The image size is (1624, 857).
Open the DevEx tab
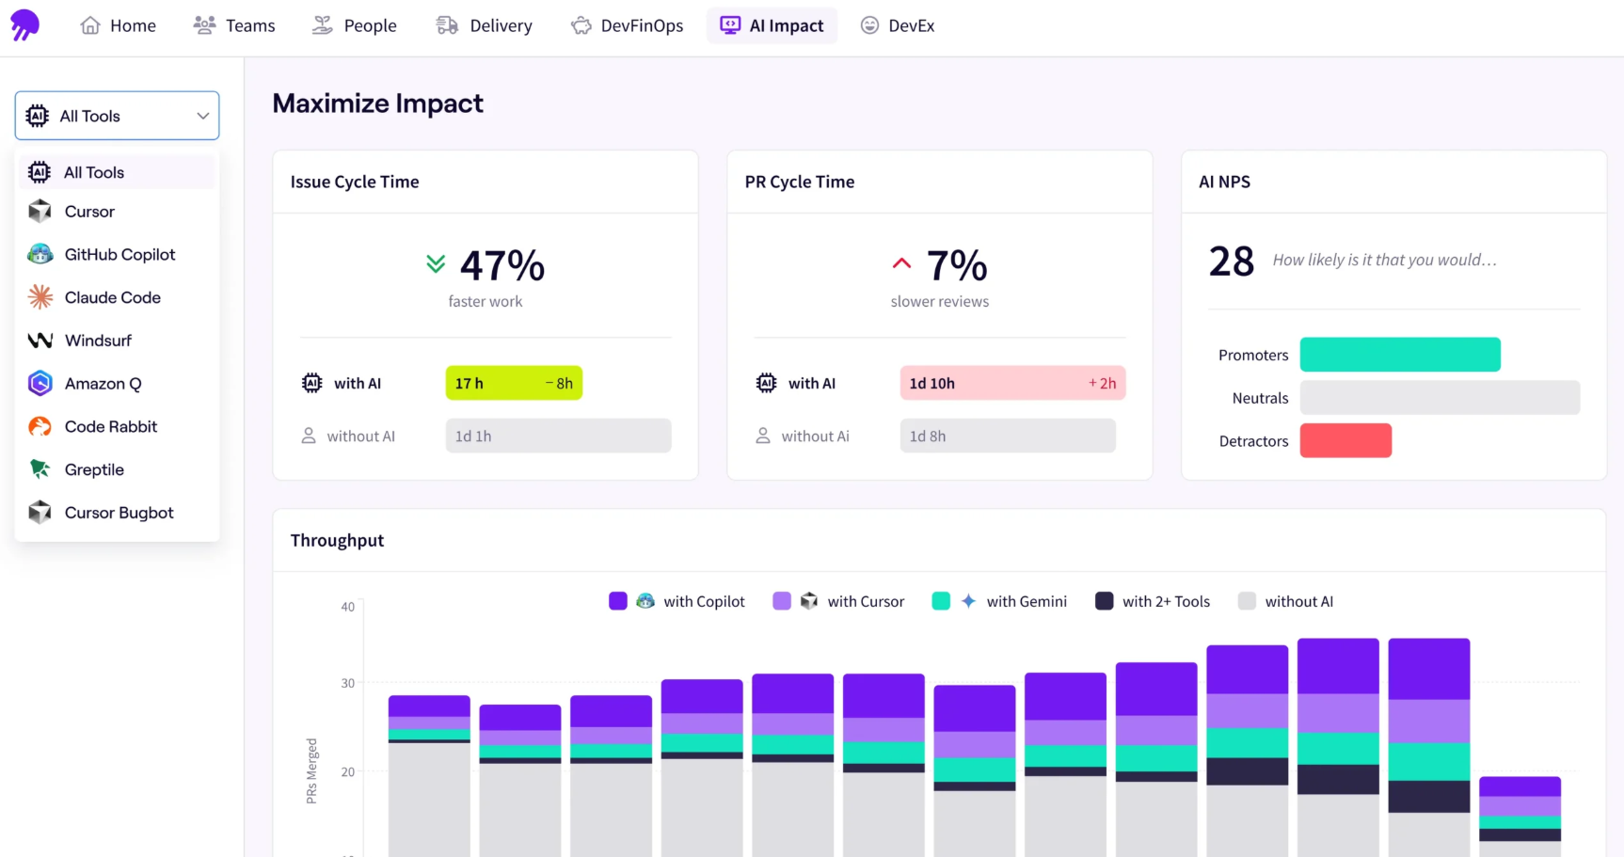point(898,25)
